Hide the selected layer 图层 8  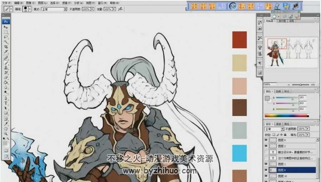point(266,170)
